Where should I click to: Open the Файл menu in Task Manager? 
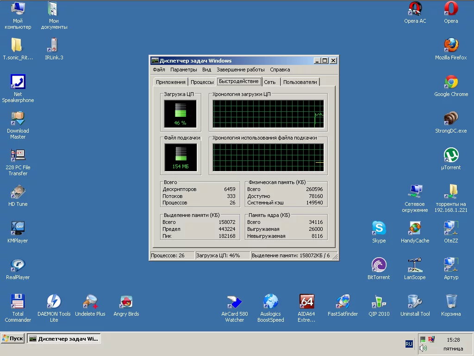pyautogui.click(x=159, y=70)
